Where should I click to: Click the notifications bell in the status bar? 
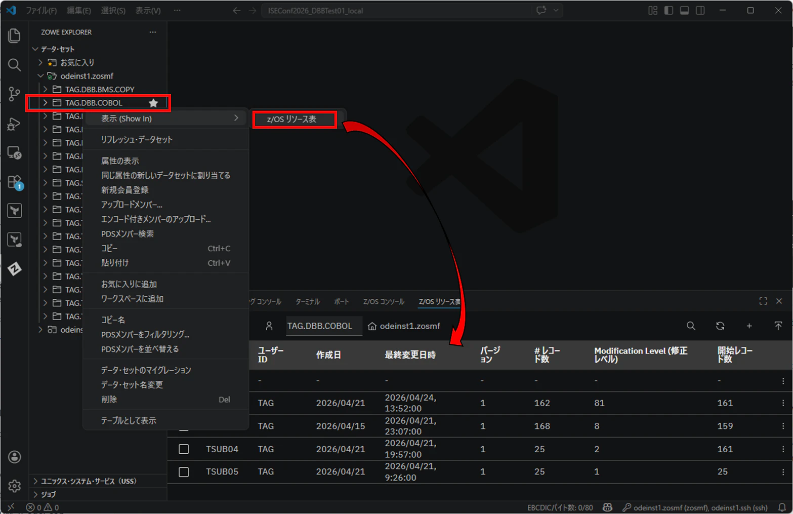[782, 507]
